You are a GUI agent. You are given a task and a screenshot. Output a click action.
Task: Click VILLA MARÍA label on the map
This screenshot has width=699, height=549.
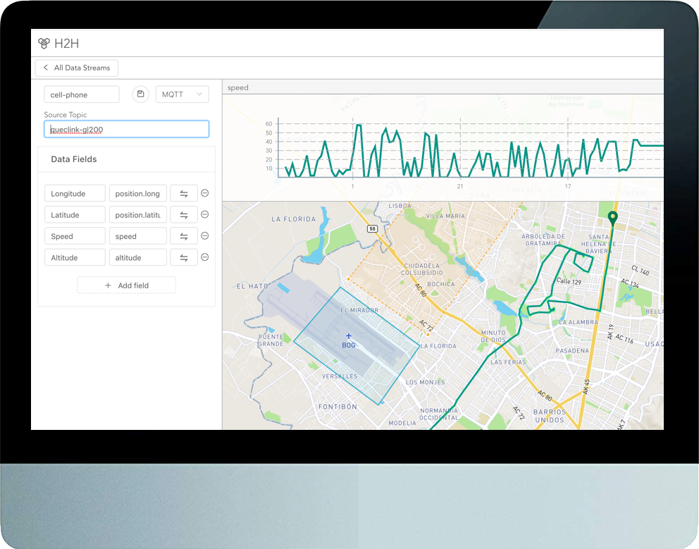point(445,216)
